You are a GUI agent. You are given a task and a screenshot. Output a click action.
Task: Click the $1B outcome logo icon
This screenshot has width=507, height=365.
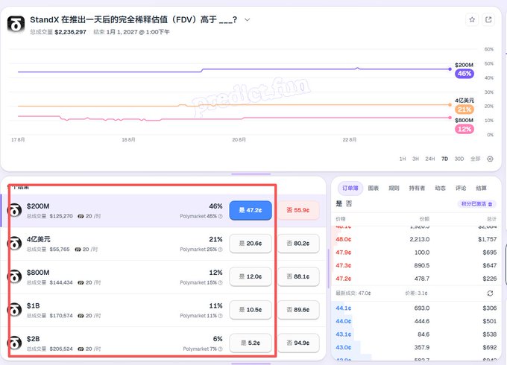click(x=15, y=310)
